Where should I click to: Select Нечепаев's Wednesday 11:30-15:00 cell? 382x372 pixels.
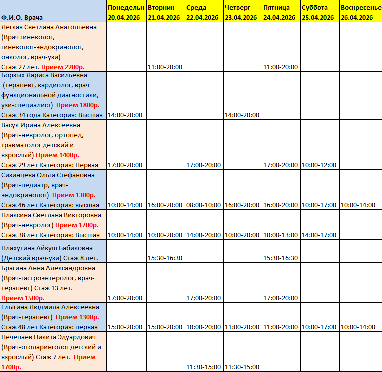pyautogui.click(x=204, y=367)
